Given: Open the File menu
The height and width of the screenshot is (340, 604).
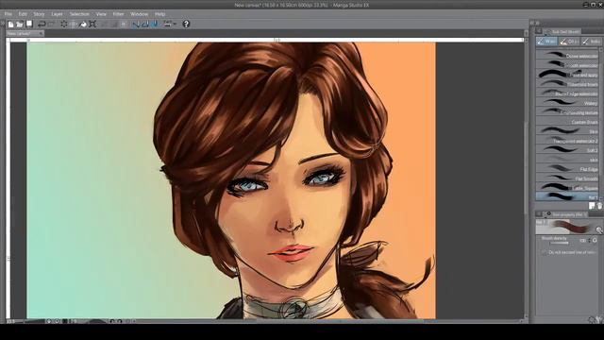Looking at the screenshot, I should tap(8, 14).
